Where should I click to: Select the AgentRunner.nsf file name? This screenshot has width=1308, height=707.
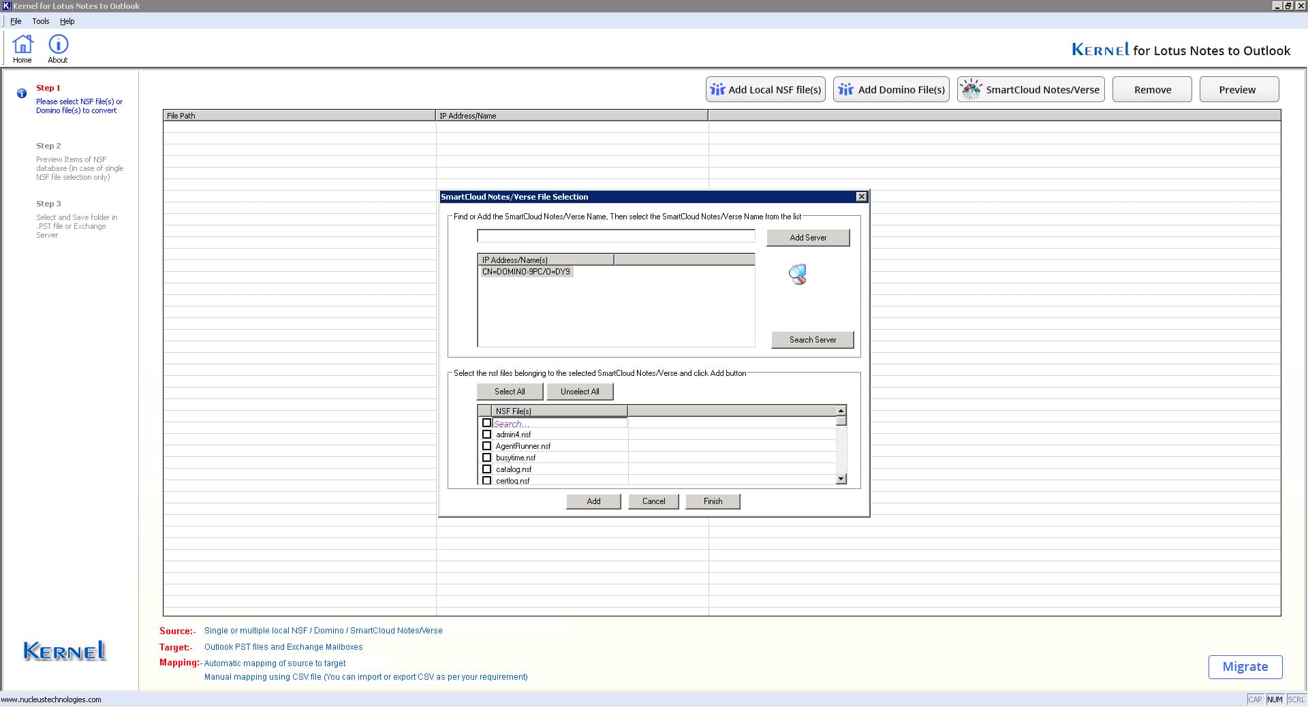click(523, 446)
